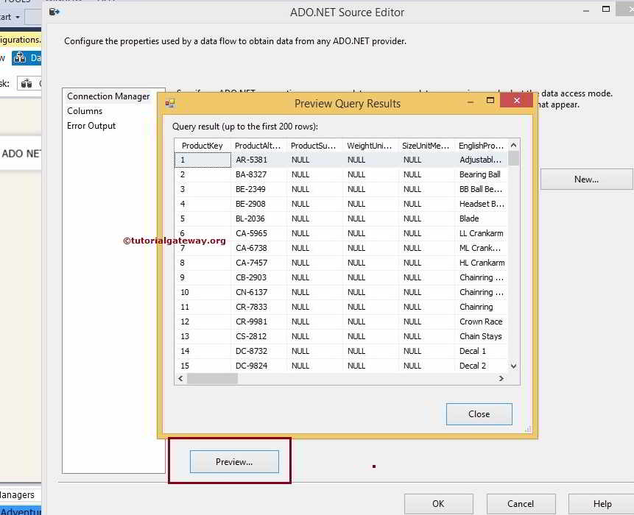Screen dimensions: 634x515
Task: Select cell CA-6738
Action: 258,248
